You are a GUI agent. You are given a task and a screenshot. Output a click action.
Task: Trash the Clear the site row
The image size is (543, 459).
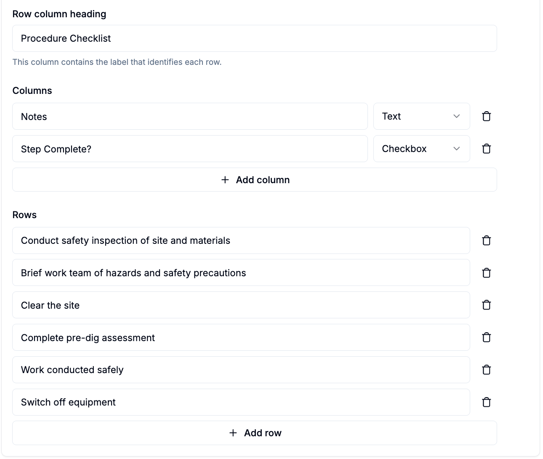pyautogui.click(x=486, y=305)
